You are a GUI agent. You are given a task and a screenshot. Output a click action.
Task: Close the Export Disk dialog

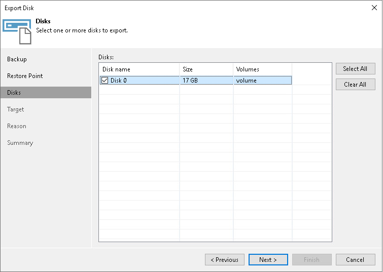point(374,8)
